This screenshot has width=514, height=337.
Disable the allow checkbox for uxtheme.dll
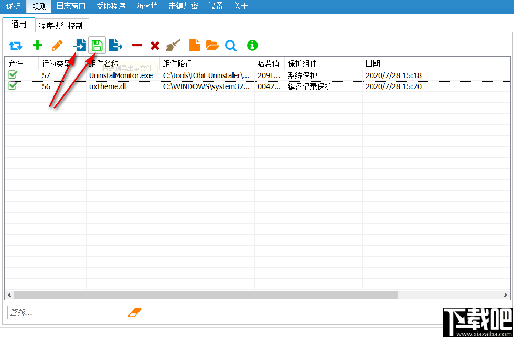(x=12, y=86)
